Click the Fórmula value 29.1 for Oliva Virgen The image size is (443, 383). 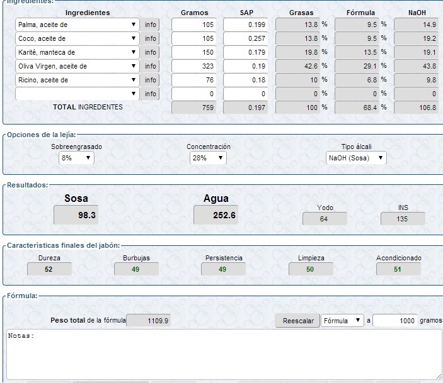coord(357,66)
